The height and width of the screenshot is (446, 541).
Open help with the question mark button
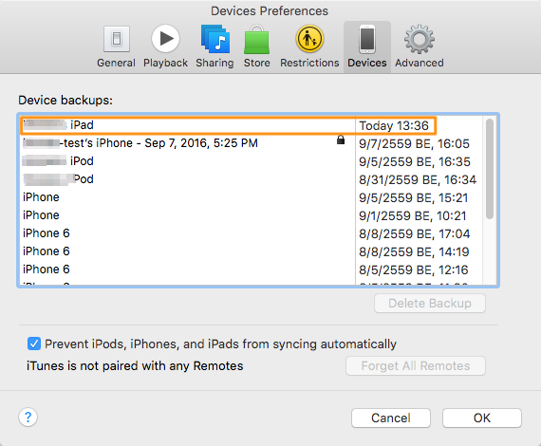click(28, 417)
